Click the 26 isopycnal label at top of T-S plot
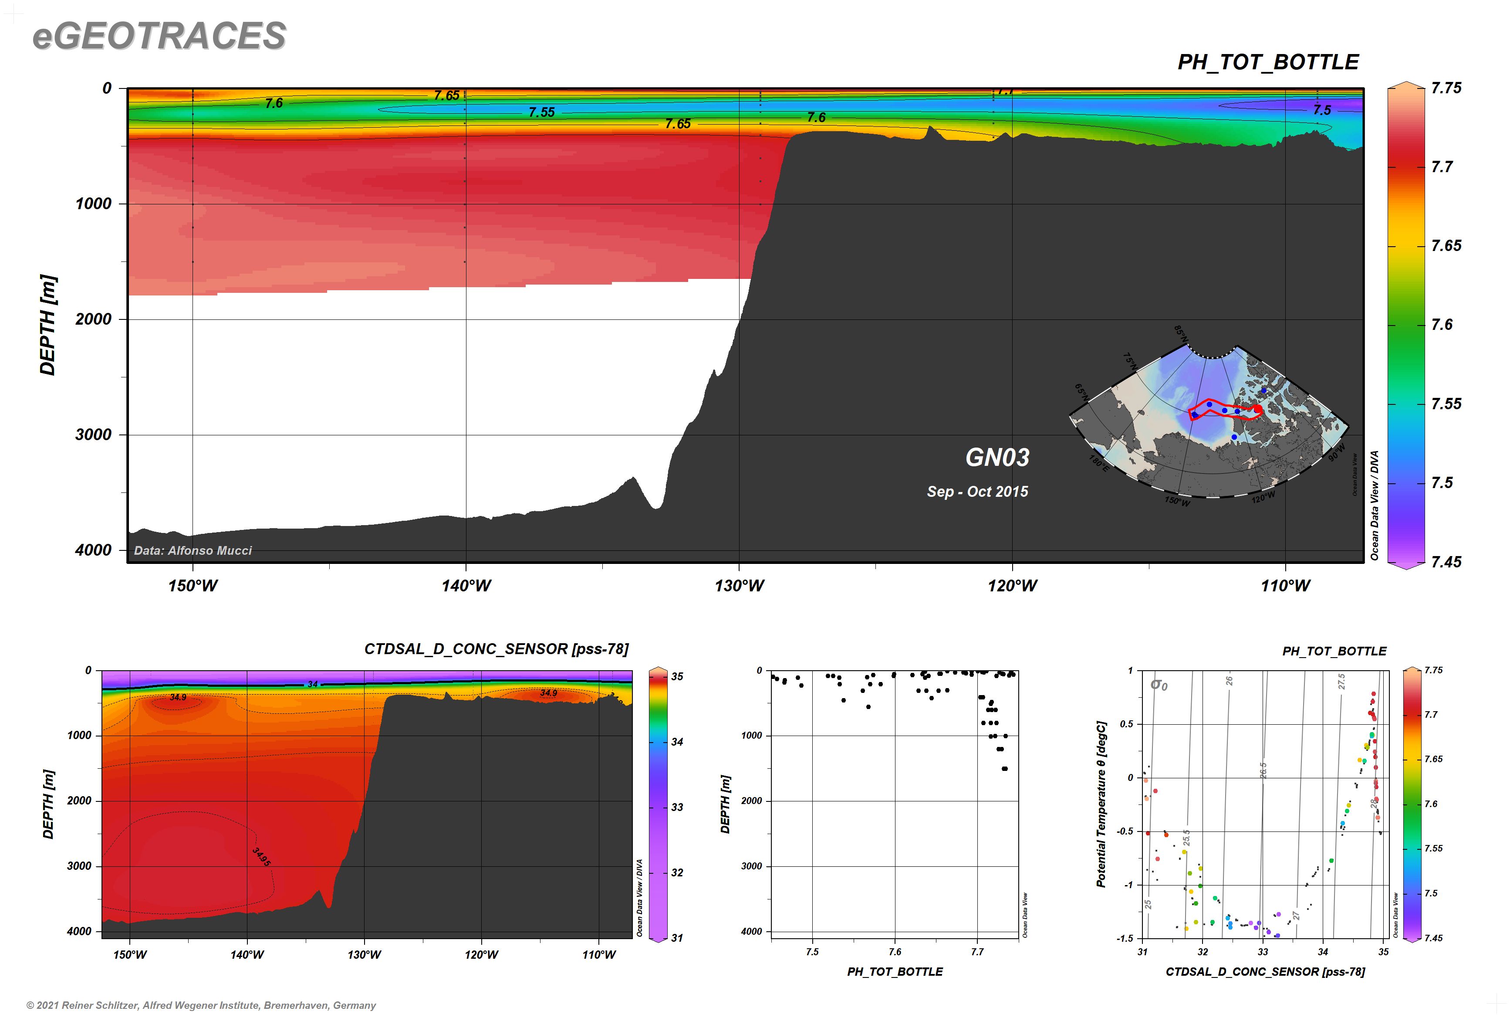1510x1018 pixels. tap(1229, 681)
